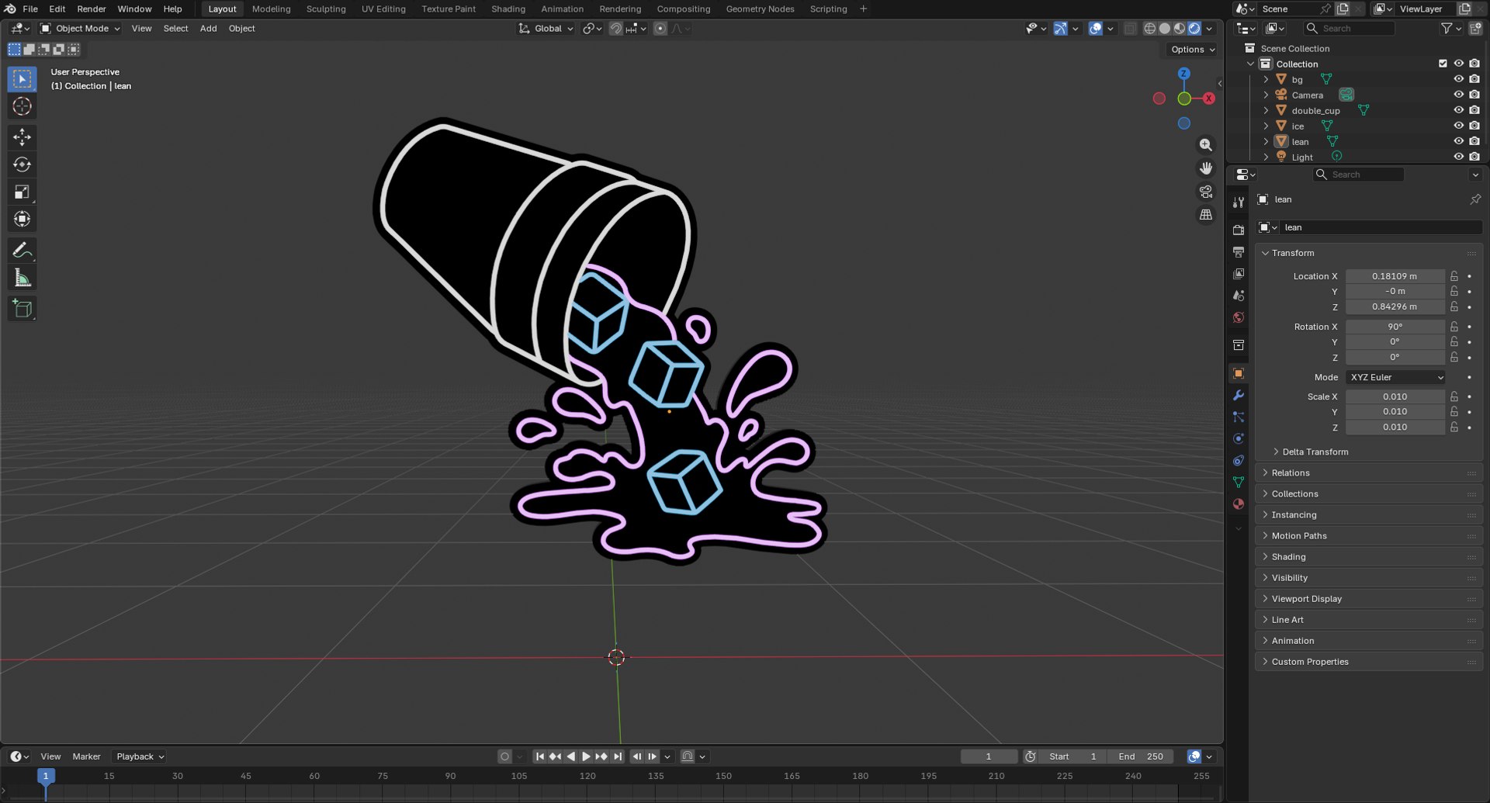Open the Render properties tab

pyautogui.click(x=1239, y=230)
